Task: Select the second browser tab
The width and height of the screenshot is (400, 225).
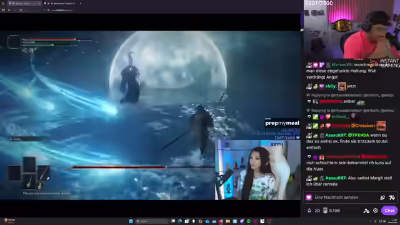Action: (60, 3)
